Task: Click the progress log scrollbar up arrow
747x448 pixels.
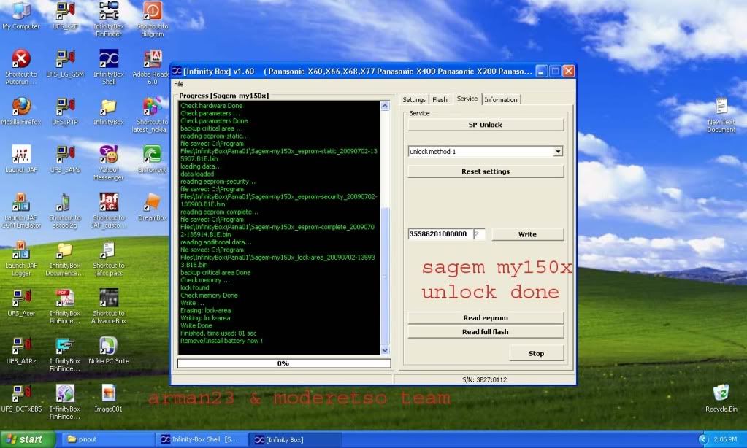Action: (385, 106)
